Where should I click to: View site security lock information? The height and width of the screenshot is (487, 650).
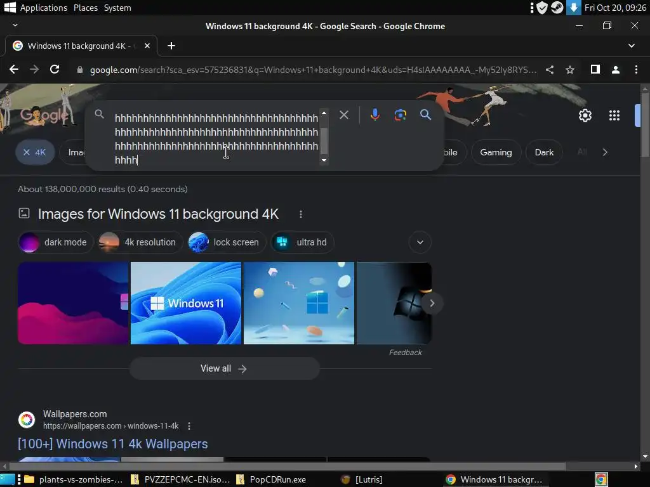click(79, 70)
